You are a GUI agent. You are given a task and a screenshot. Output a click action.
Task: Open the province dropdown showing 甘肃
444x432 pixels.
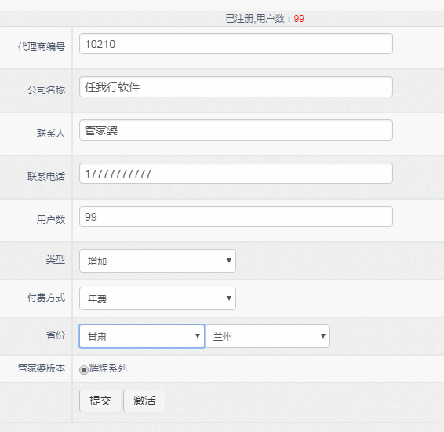tap(142, 336)
